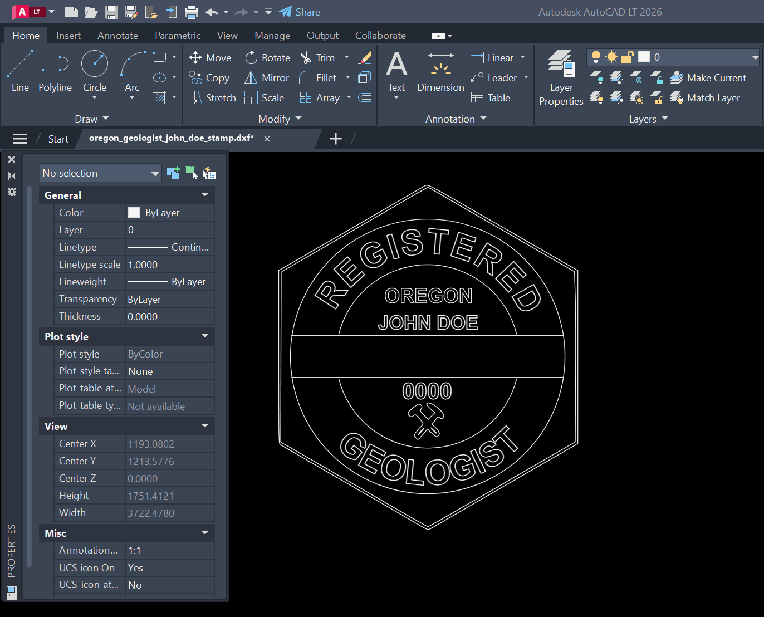Click Match Layer button
Screen dimensions: 764x617
(705, 98)
